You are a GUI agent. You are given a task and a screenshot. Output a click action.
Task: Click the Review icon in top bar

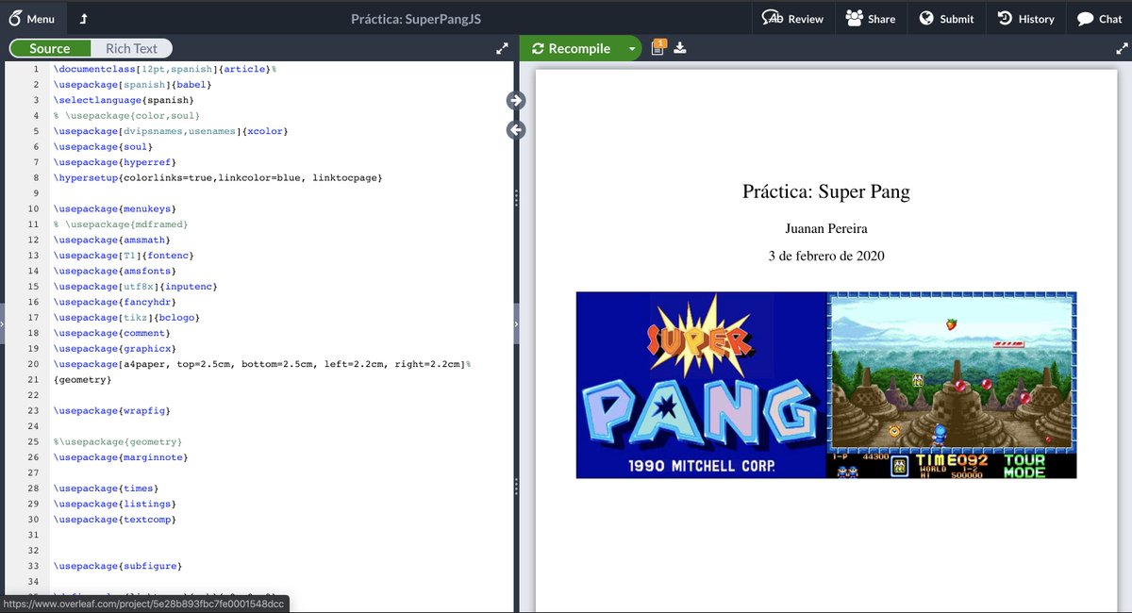[772, 18]
